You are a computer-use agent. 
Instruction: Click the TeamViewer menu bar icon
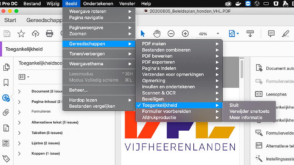tap(248, 3)
